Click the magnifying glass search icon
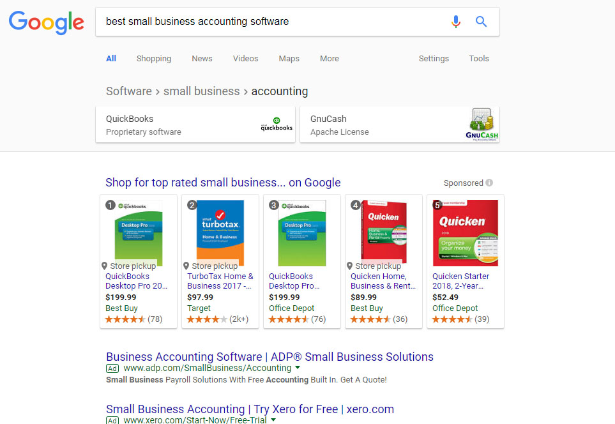The image size is (615, 424). tap(482, 22)
